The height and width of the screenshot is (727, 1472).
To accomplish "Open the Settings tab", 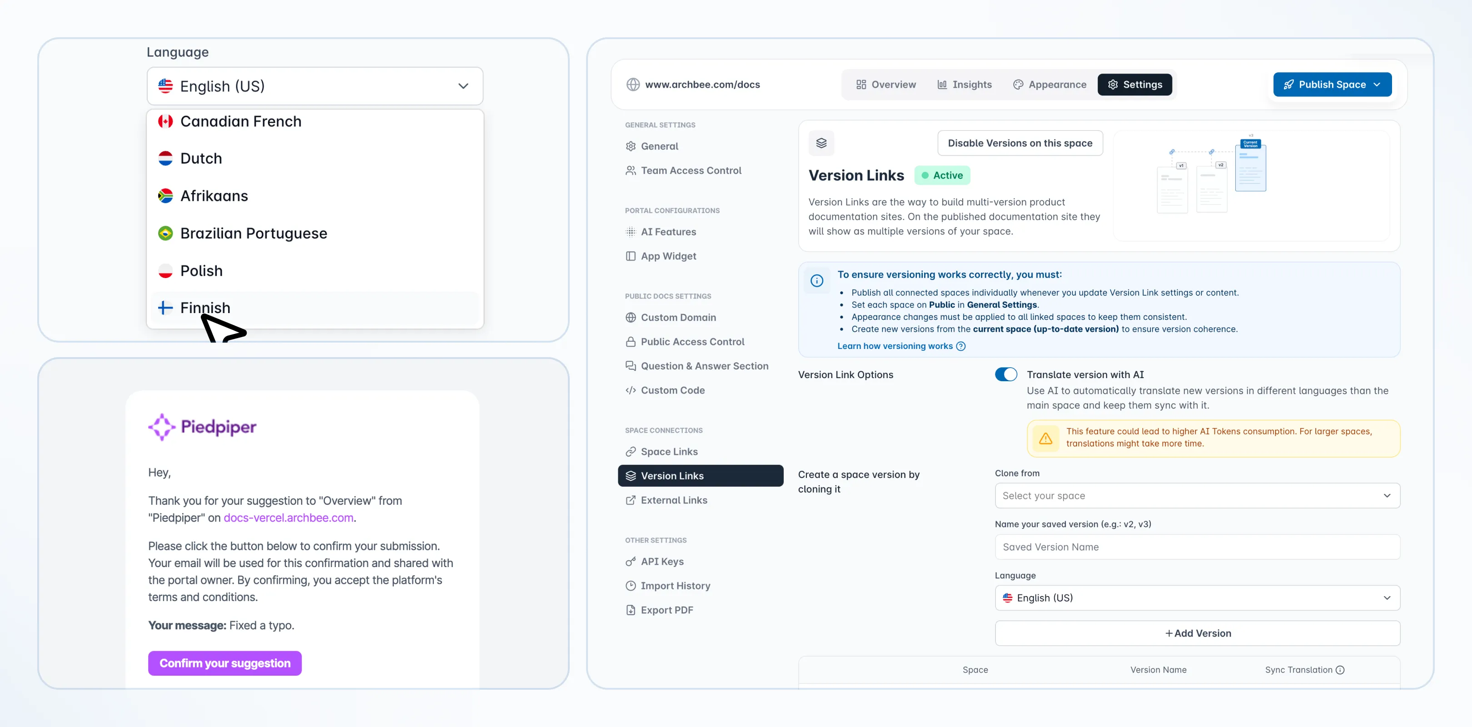I will coord(1134,85).
